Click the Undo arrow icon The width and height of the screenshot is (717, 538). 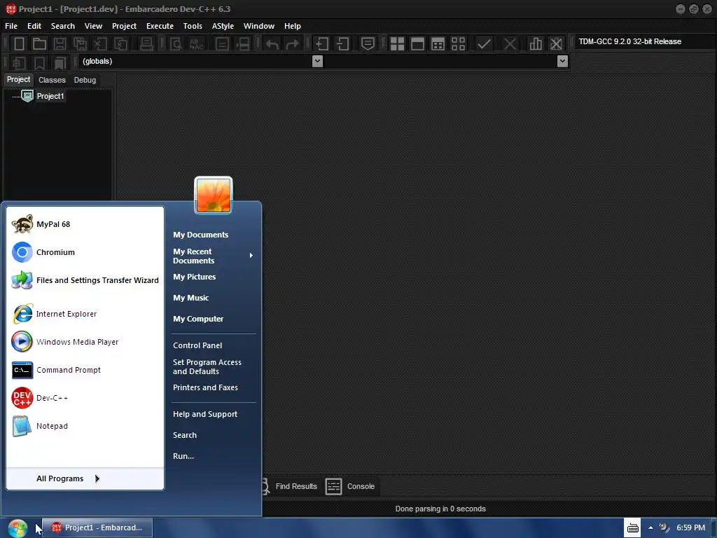click(272, 44)
